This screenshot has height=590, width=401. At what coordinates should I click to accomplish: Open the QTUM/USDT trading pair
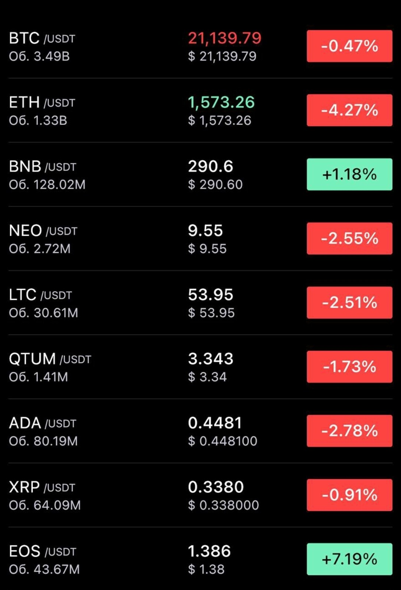(200, 367)
